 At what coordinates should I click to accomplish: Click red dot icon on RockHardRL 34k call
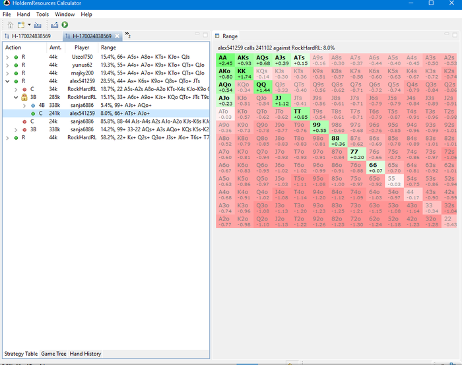24,89
